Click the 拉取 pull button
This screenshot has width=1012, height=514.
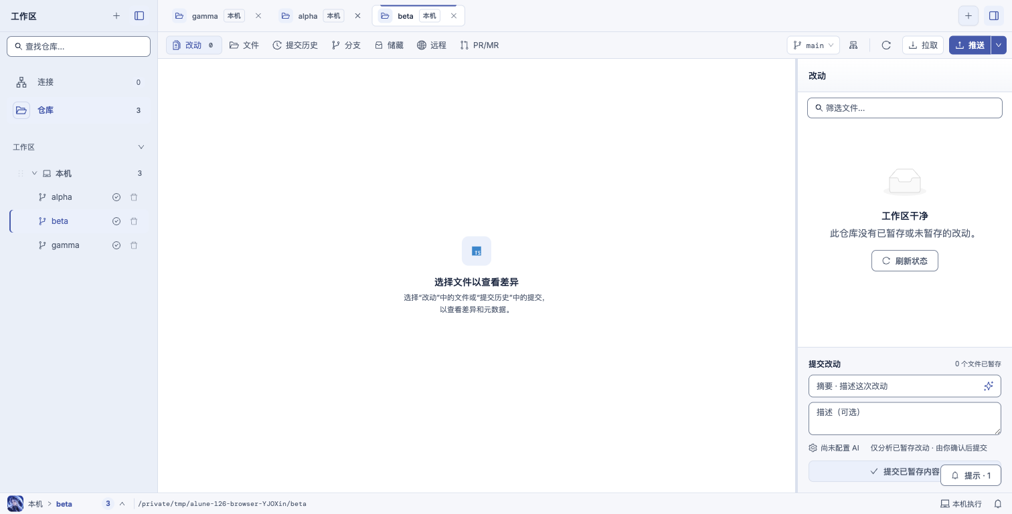923,45
